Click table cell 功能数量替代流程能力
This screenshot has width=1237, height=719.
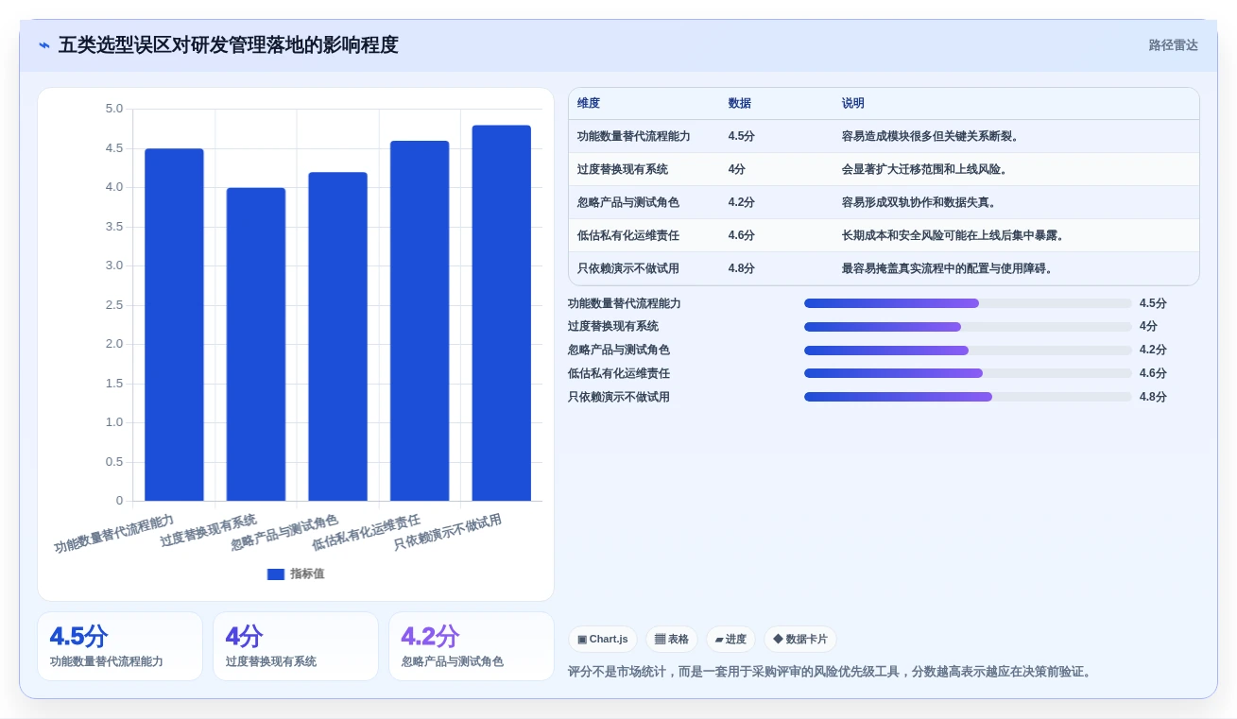click(x=634, y=136)
